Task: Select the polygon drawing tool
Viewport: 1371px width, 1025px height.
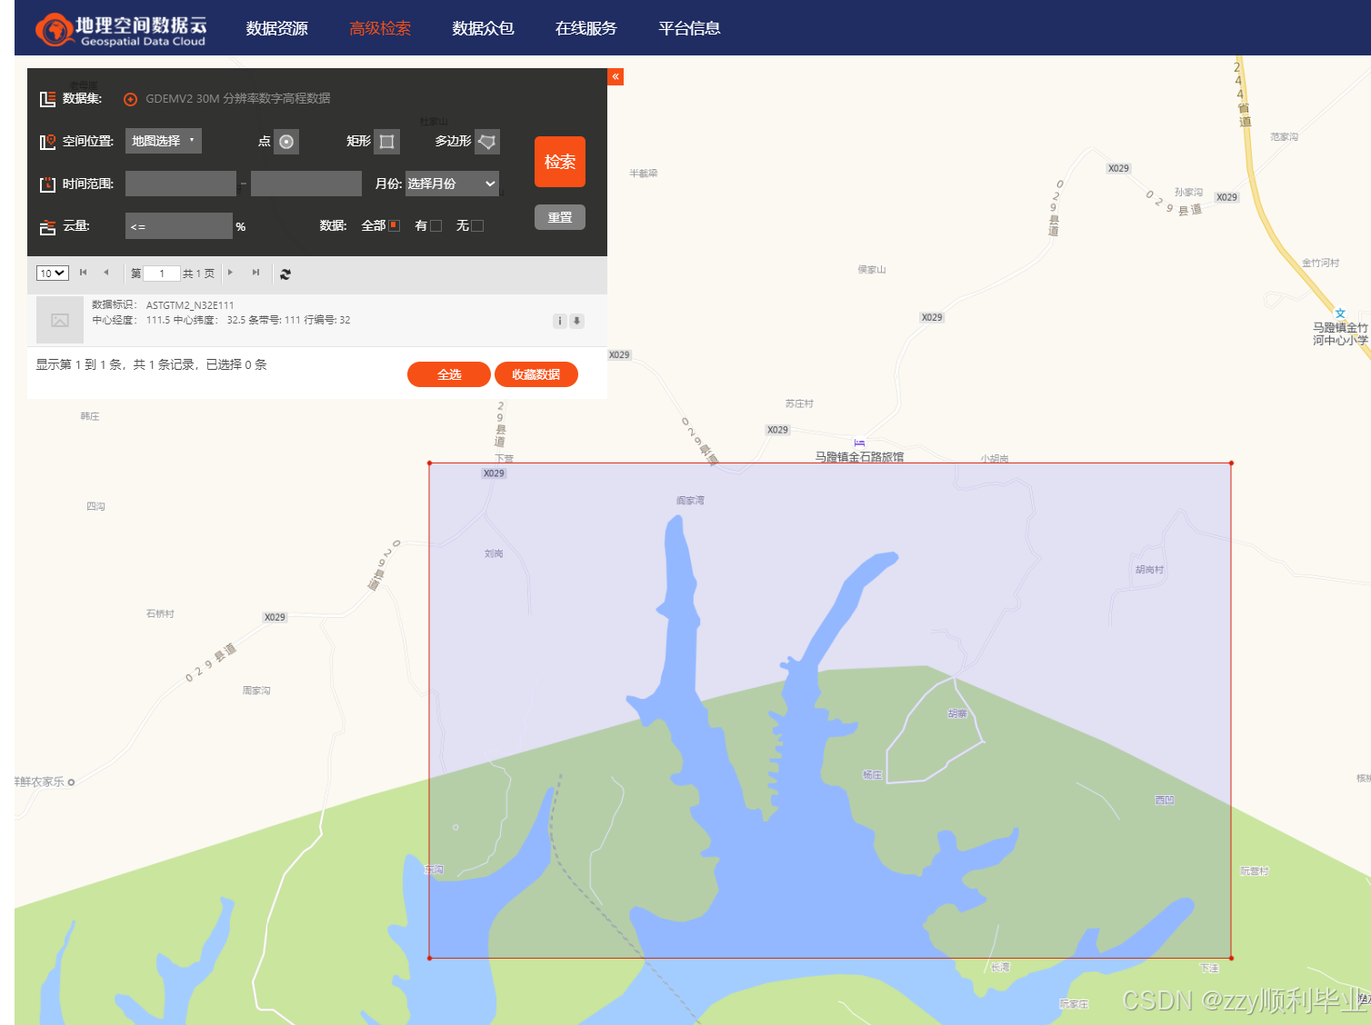Action: tap(487, 142)
